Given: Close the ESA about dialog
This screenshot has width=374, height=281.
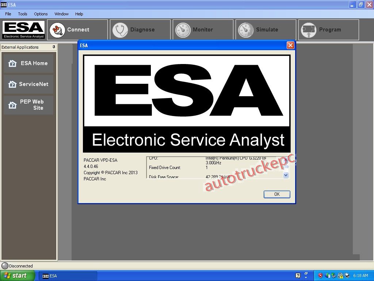Looking at the screenshot, I should 290,45.
